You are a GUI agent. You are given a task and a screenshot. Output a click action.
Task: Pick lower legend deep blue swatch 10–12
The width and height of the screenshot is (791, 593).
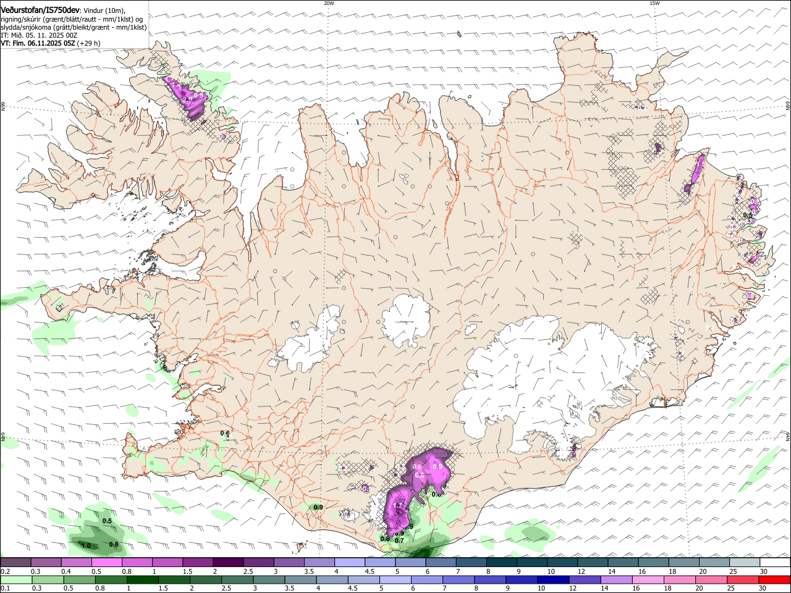(x=554, y=579)
